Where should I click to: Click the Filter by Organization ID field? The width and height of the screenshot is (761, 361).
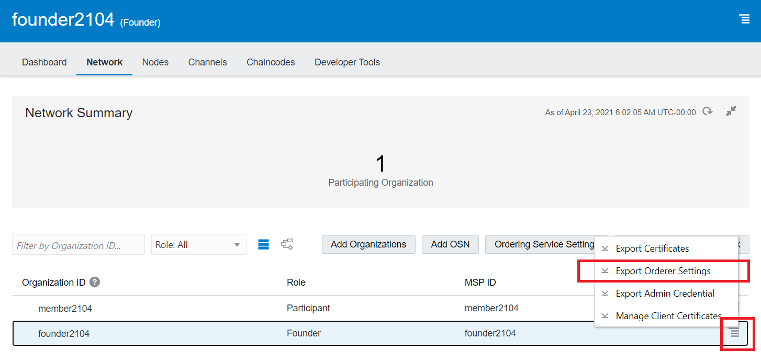point(78,244)
